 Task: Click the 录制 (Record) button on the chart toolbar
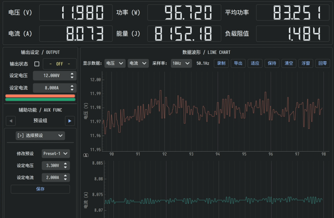pos(221,63)
